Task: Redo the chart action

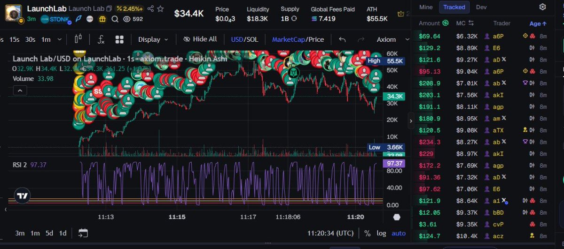Action: click(x=360, y=39)
